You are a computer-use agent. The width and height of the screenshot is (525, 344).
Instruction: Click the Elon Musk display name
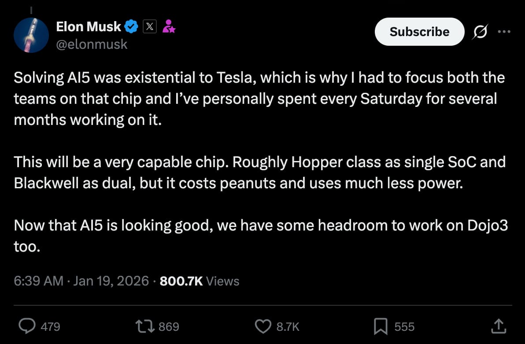pos(88,27)
